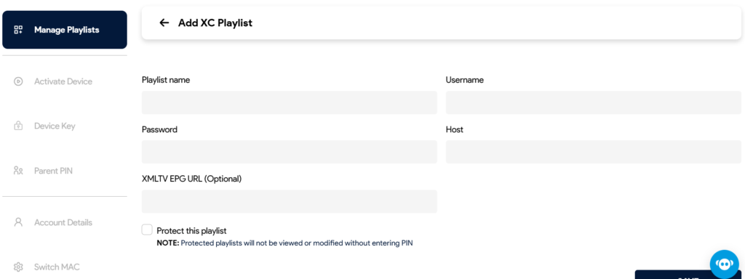The height and width of the screenshot is (279, 745).
Task: Click the Switch MAC gear icon
Action: pos(18,267)
